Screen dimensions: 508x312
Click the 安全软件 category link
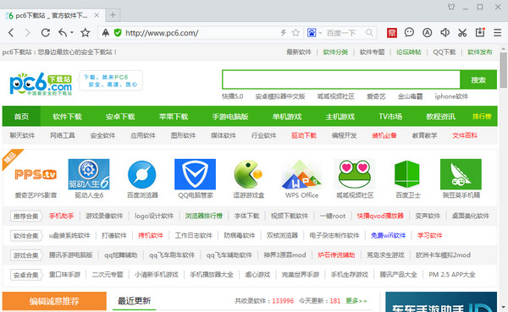pos(102,135)
